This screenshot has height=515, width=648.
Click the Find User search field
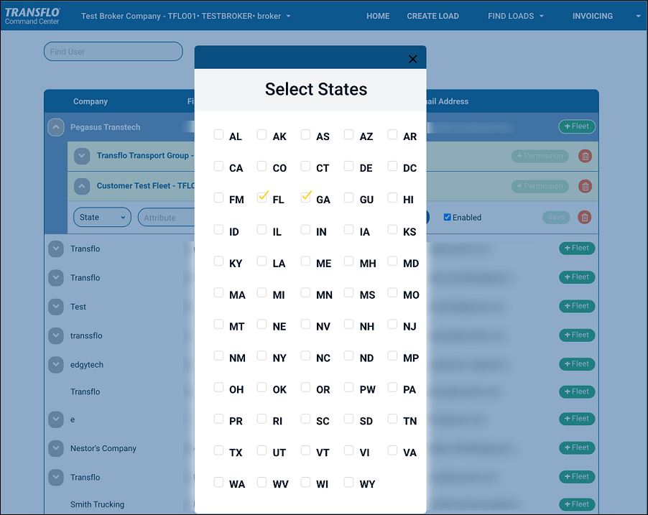(114, 52)
